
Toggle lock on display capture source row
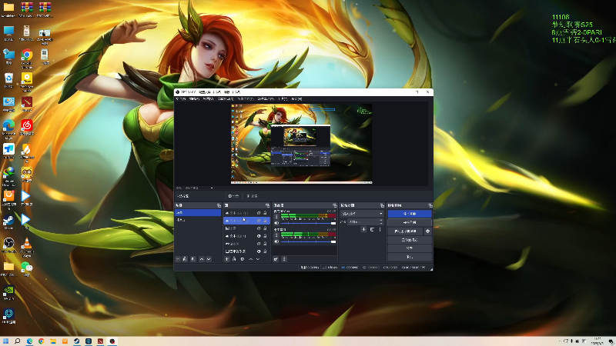pos(265,251)
